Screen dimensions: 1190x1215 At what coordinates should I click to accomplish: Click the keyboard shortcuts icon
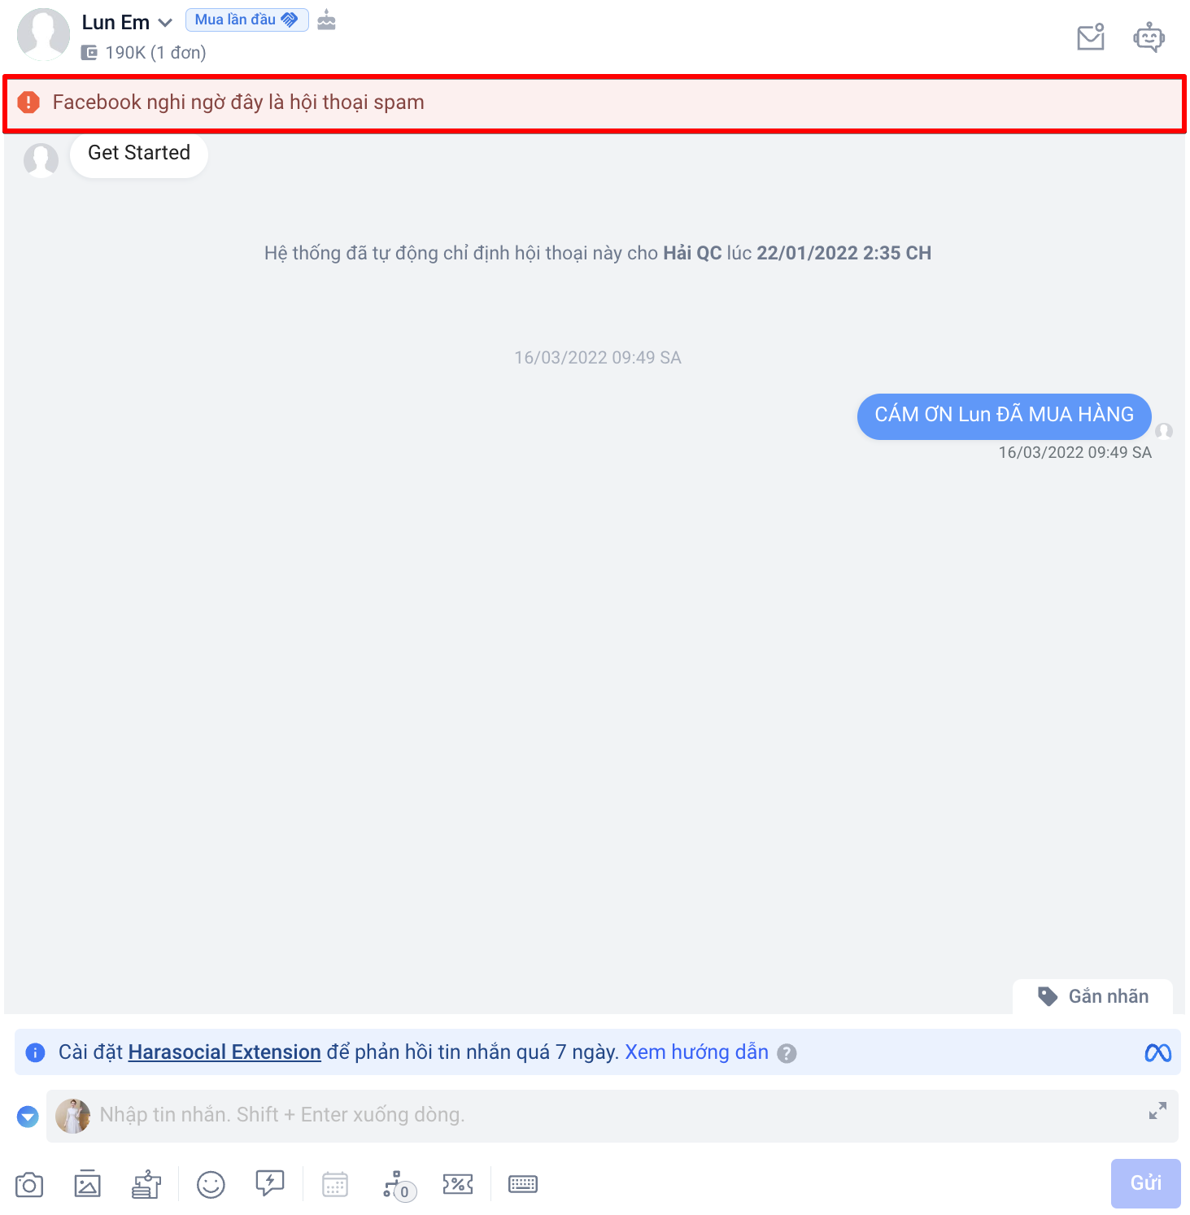click(523, 1184)
